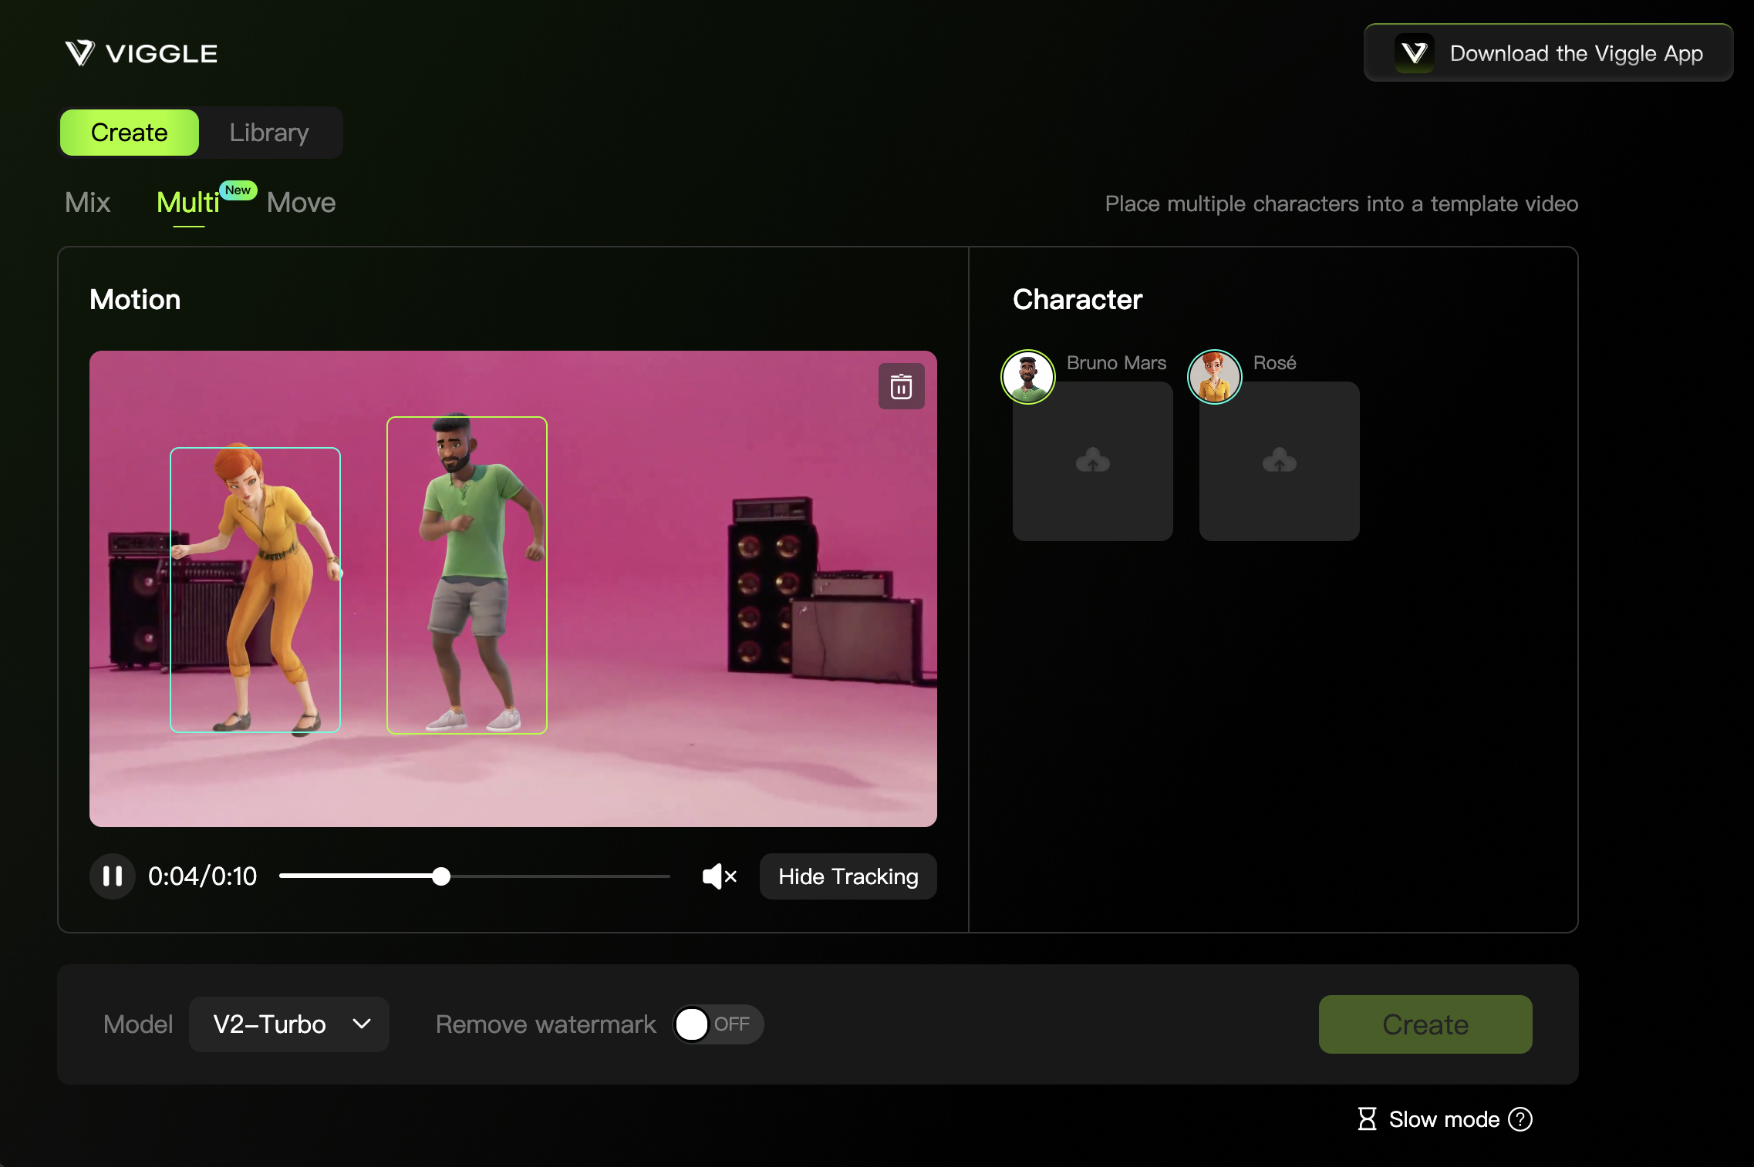
Task: Click Hide Tracking to hide bounding boxes
Action: [848, 876]
